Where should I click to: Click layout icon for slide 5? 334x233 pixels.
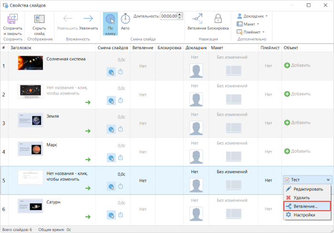point(234,185)
